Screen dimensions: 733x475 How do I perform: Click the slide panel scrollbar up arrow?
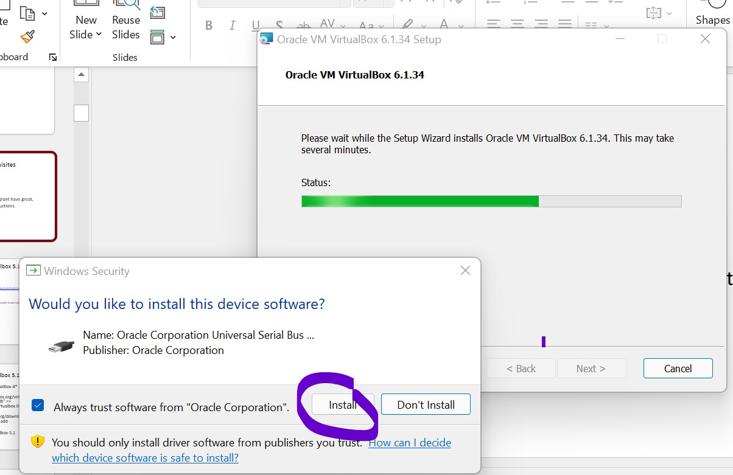click(x=81, y=74)
